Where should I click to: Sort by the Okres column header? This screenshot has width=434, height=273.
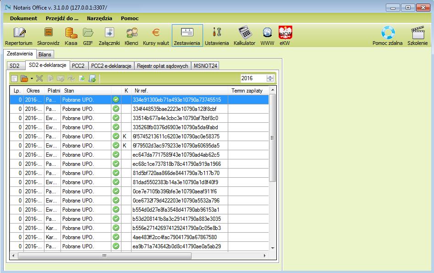click(33, 90)
